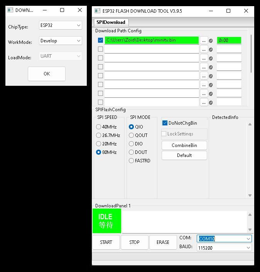Browse file for the third path row
260x272 pixels.
(204, 58)
